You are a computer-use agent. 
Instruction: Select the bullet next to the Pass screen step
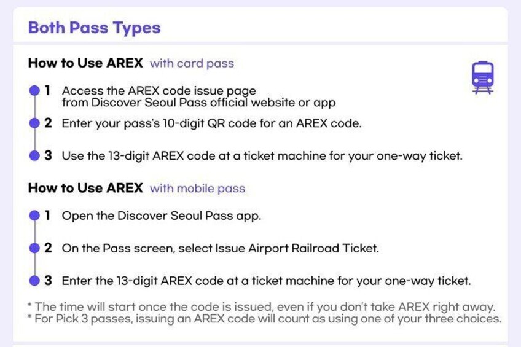[x=35, y=248]
